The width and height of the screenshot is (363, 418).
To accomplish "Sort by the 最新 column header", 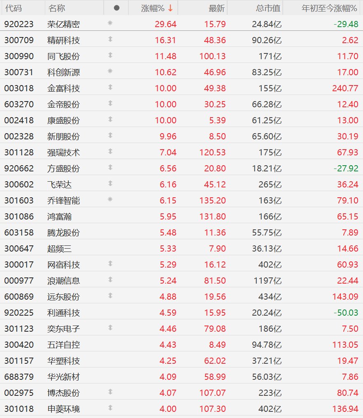I will click(x=217, y=8).
